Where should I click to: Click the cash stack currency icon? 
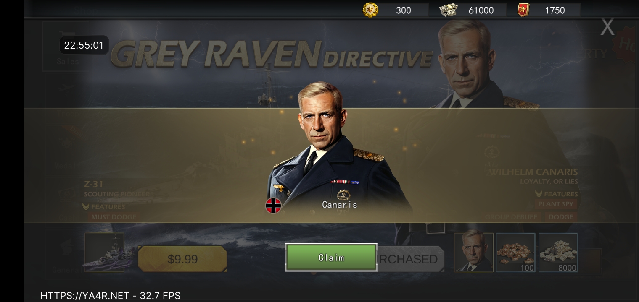click(448, 10)
